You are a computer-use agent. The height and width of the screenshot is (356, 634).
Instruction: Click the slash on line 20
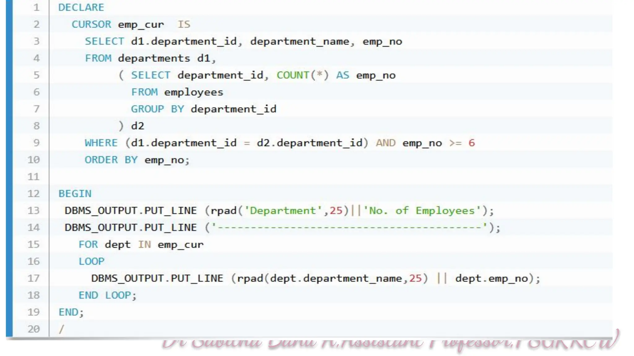tap(61, 329)
